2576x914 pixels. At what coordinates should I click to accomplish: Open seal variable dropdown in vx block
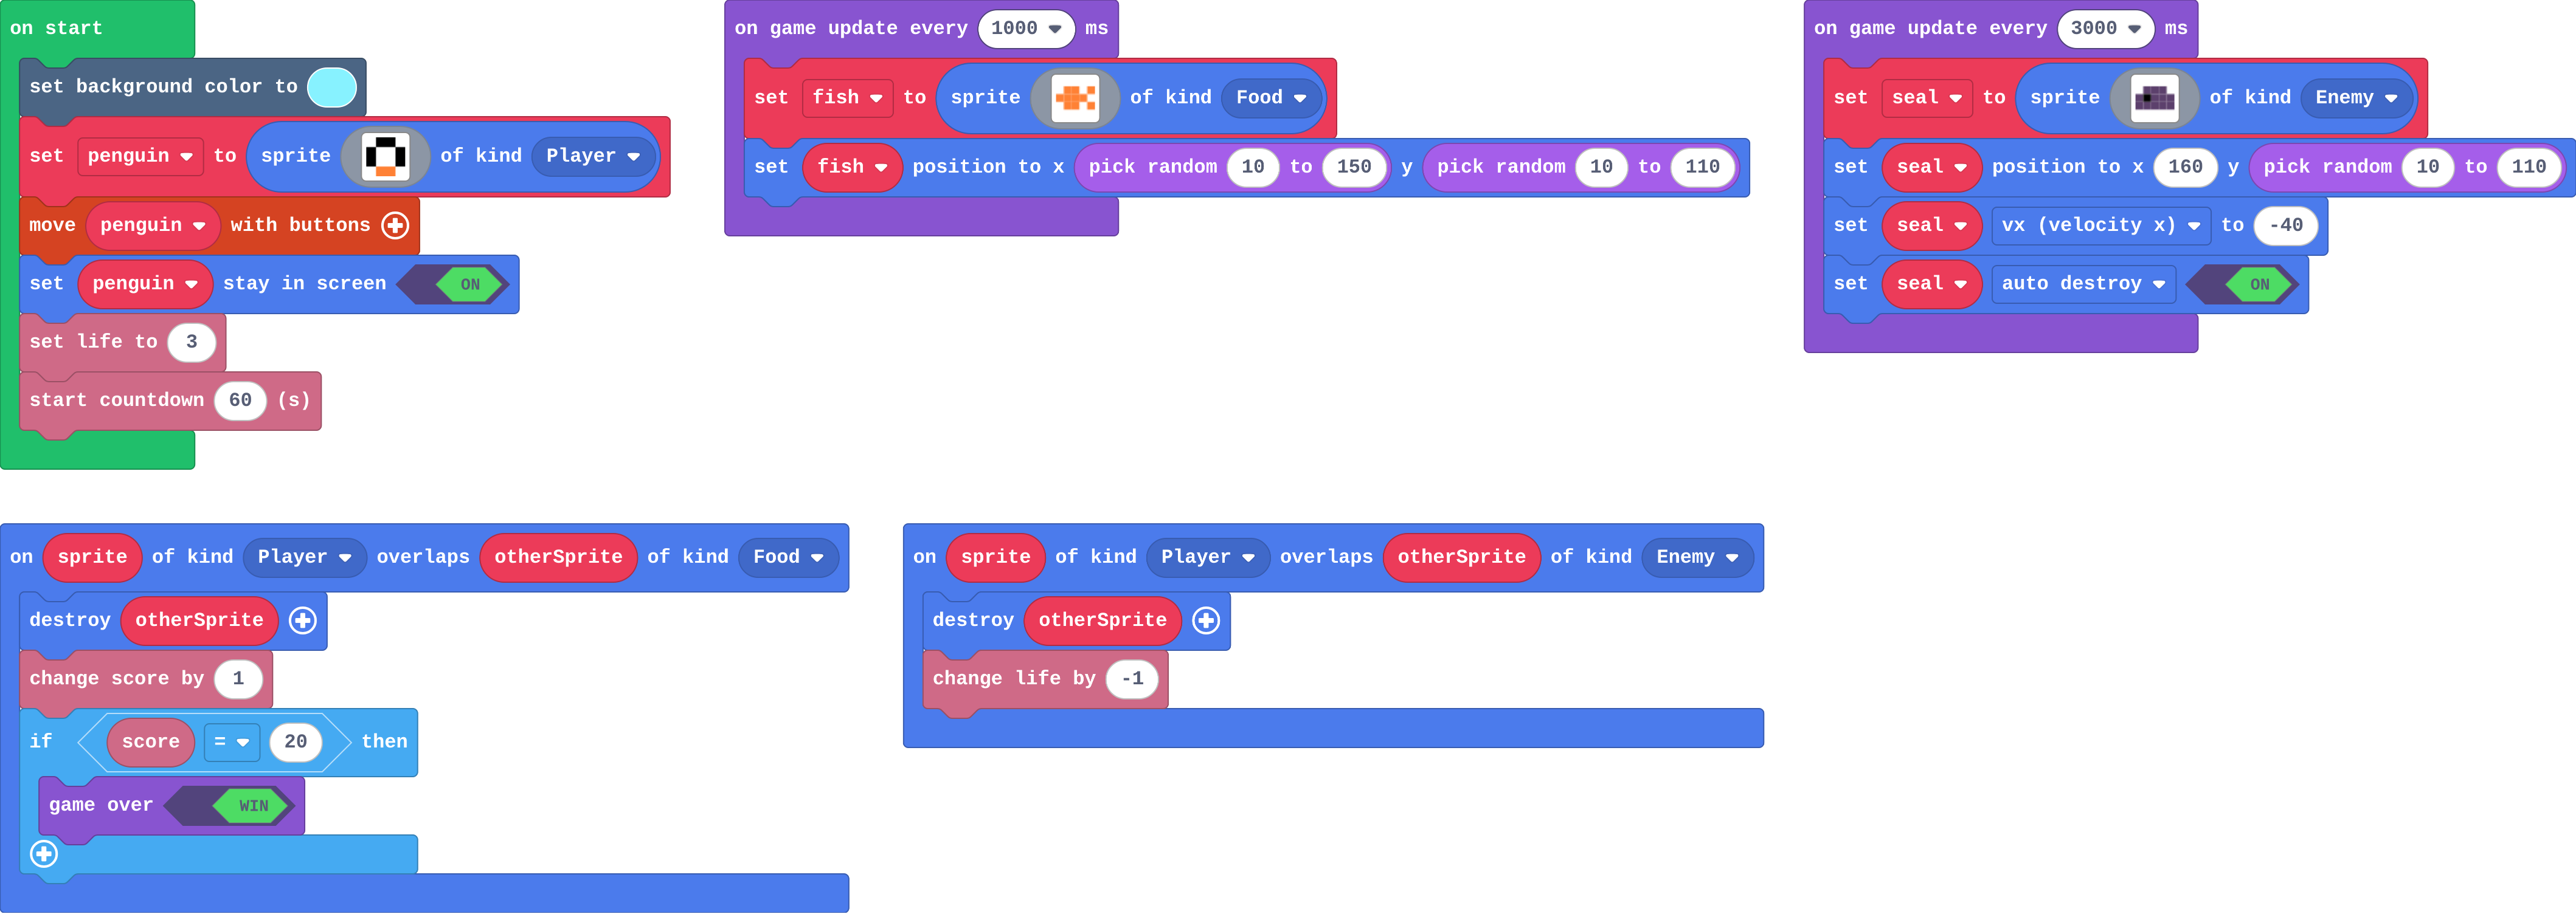[1931, 225]
